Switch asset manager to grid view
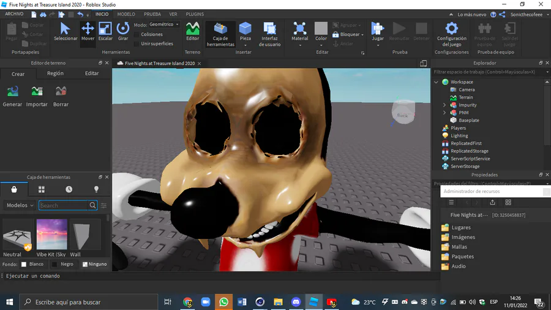The width and height of the screenshot is (551, 310). point(508,202)
